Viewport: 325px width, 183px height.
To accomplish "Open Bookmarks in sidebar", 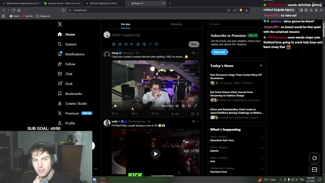I will click(x=70, y=94).
